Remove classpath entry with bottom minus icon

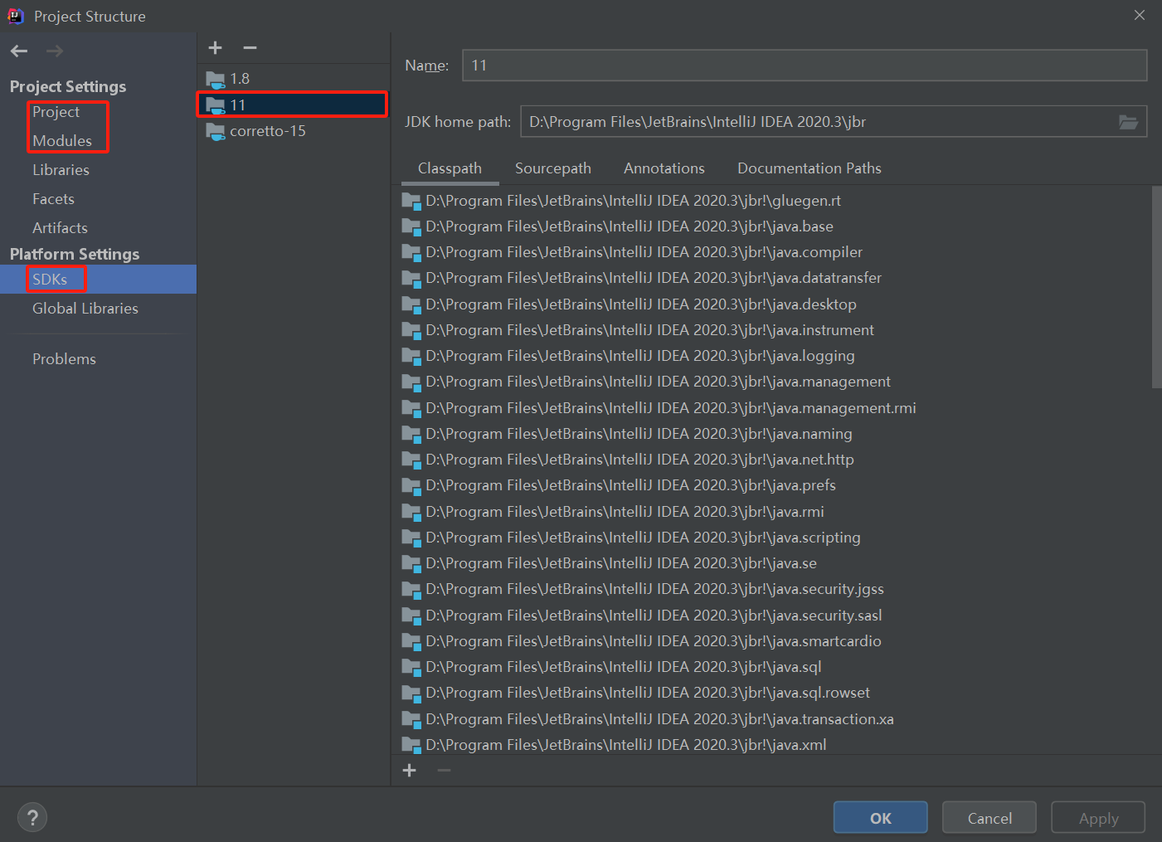pos(444,771)
